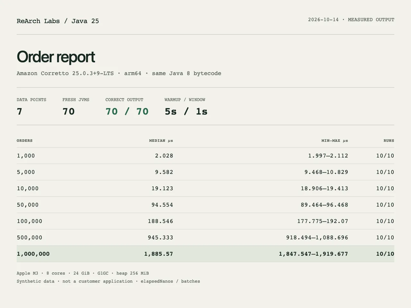
Task: Click median value 2.028
Action: tap(164, 156)
